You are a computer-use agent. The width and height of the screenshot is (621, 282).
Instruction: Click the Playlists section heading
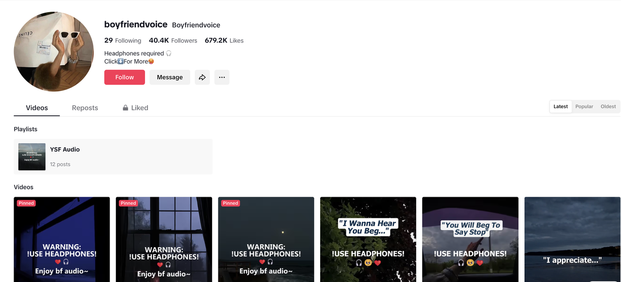tap(26, 129)
